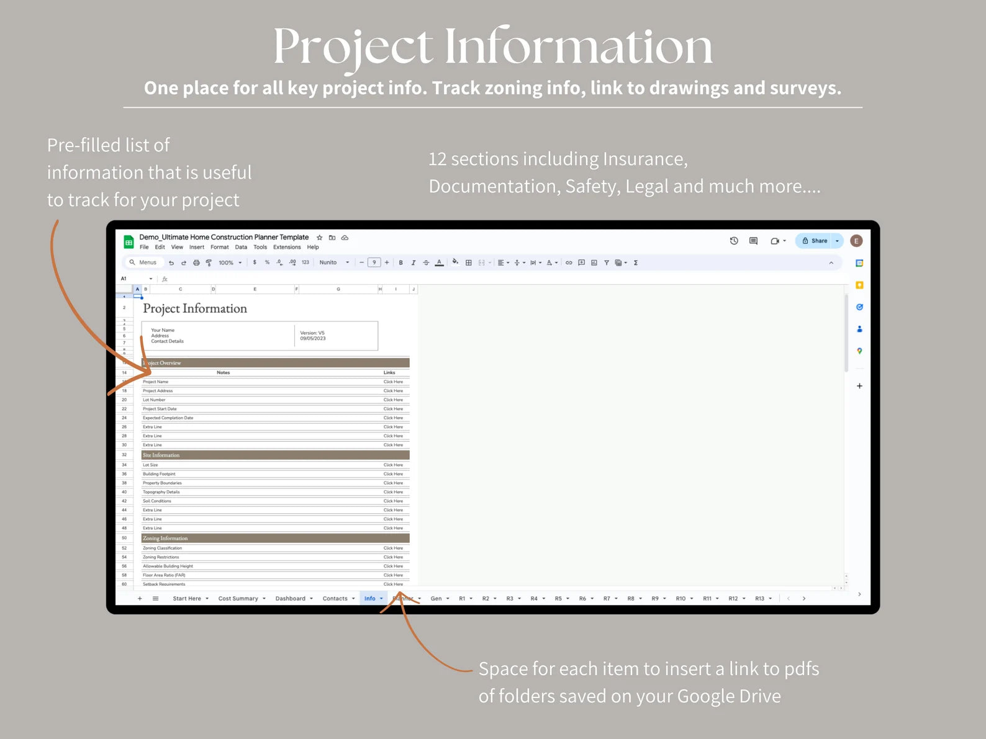The width and height of the screenshot is (986, 739).
Task: Click 'Click Here' link for Project Name
Action: [x=393, y=382]
